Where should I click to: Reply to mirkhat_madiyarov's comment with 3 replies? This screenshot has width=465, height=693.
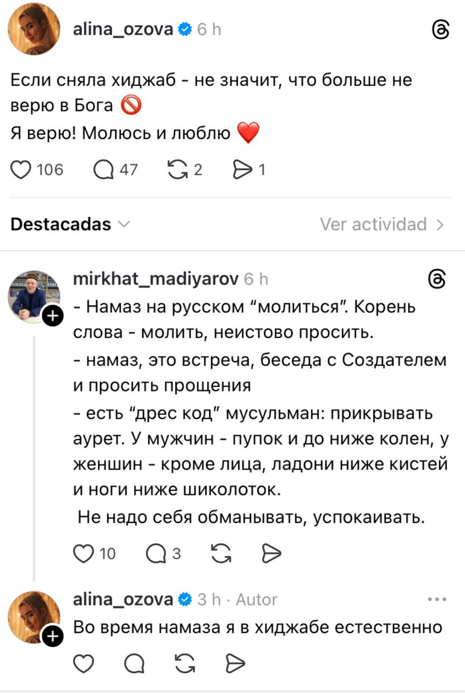(157, 553)
